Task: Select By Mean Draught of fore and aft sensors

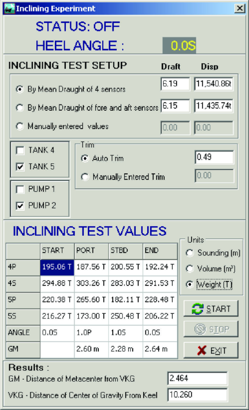Action: coord(20,108)
